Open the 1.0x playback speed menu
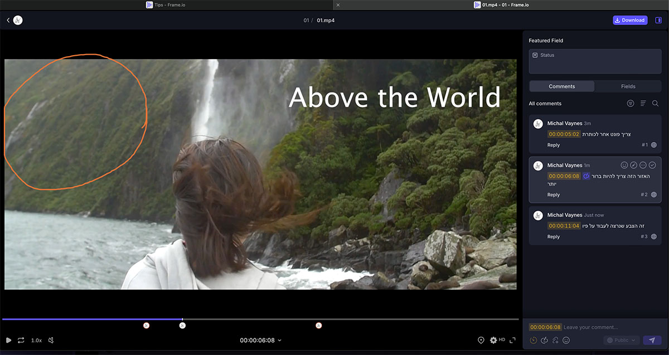Image resolution: width=669 pixels, height=355 pixels. click(x=36, y=340)
